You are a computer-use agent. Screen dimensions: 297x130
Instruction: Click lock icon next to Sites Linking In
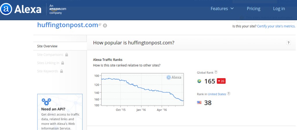pyautogui.click(x=63, y=63)
